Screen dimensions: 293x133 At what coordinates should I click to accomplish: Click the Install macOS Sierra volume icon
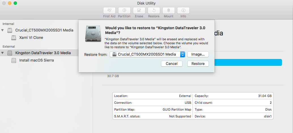click(x=14, y=60)
